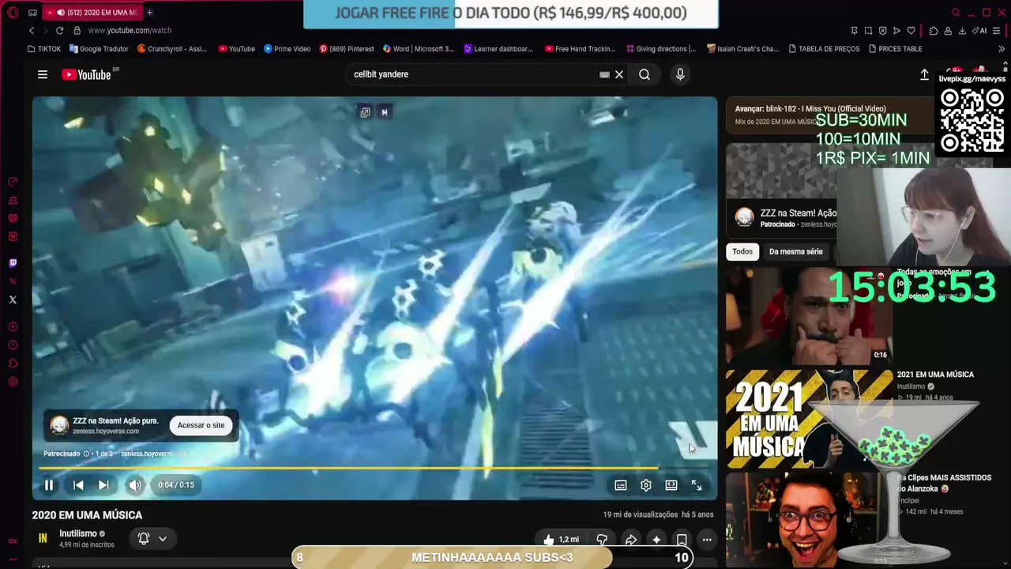Image resolution: width=1011 pixels, height=569 pixels.
Task: Open the Learner dashboard bookmark
Action: pyautogui.click(x=498, y=49)
